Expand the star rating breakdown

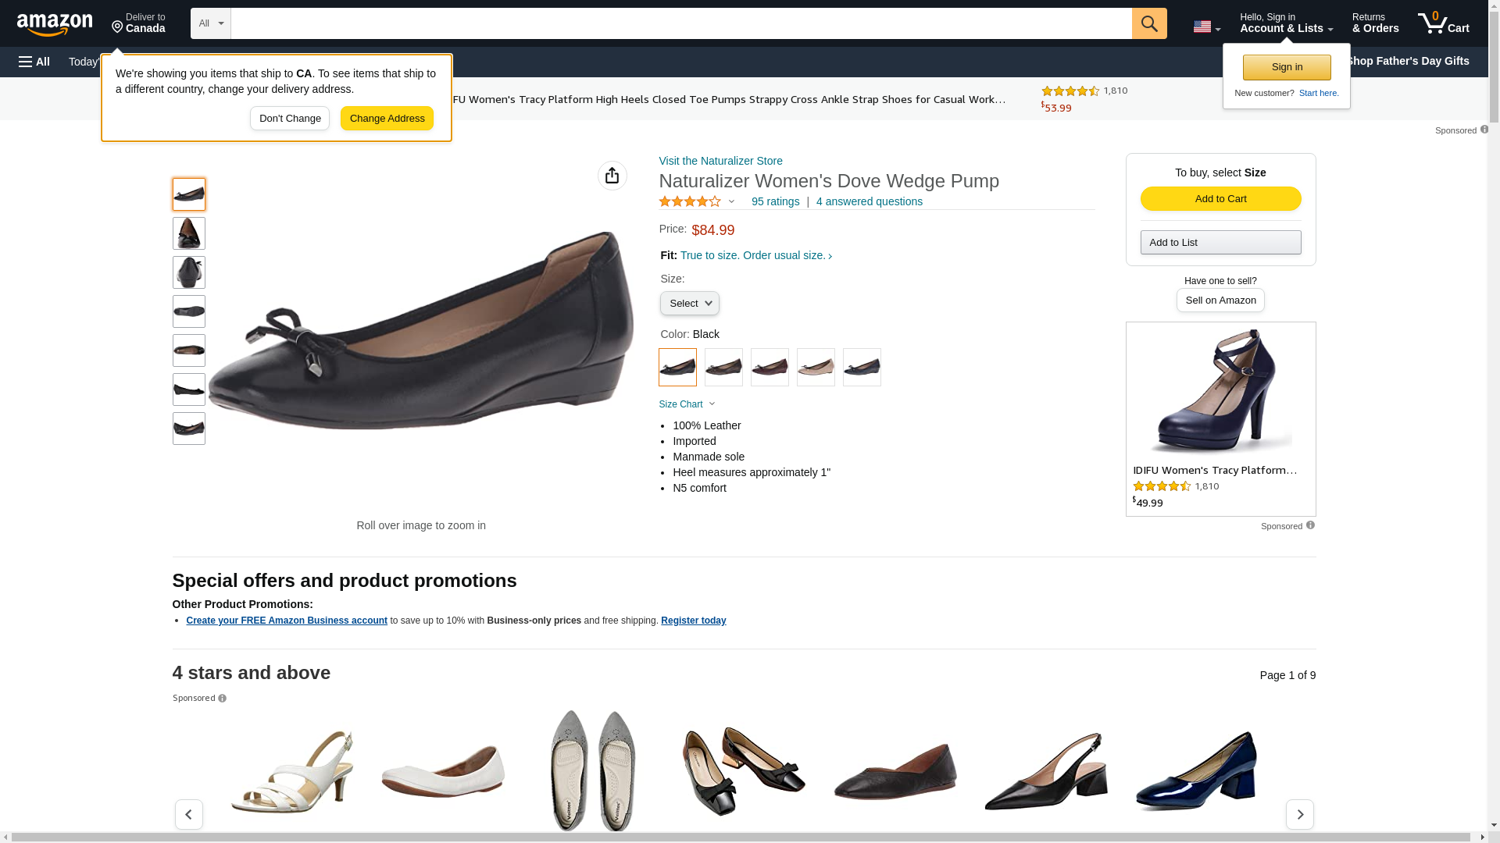pyautogui.click(x=731, y=202)
